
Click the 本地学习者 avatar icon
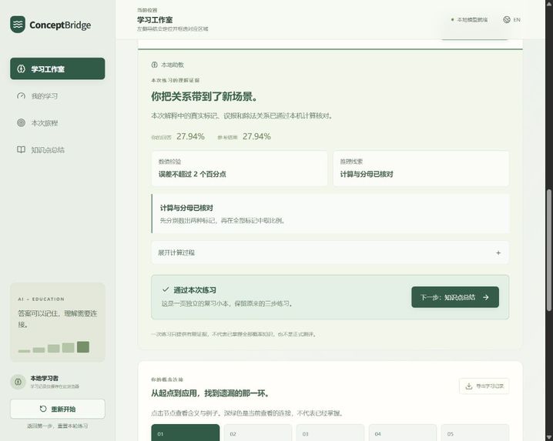(x=18, y=382)
